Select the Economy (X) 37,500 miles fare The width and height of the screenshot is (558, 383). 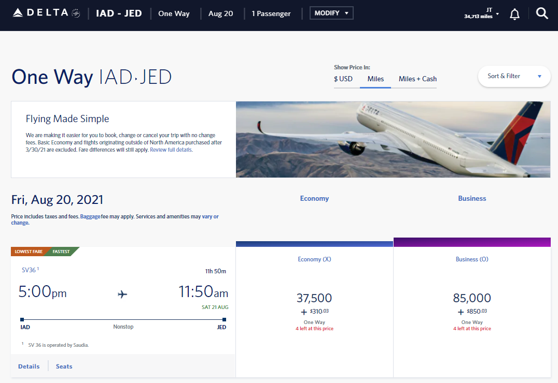coord(314,298)
